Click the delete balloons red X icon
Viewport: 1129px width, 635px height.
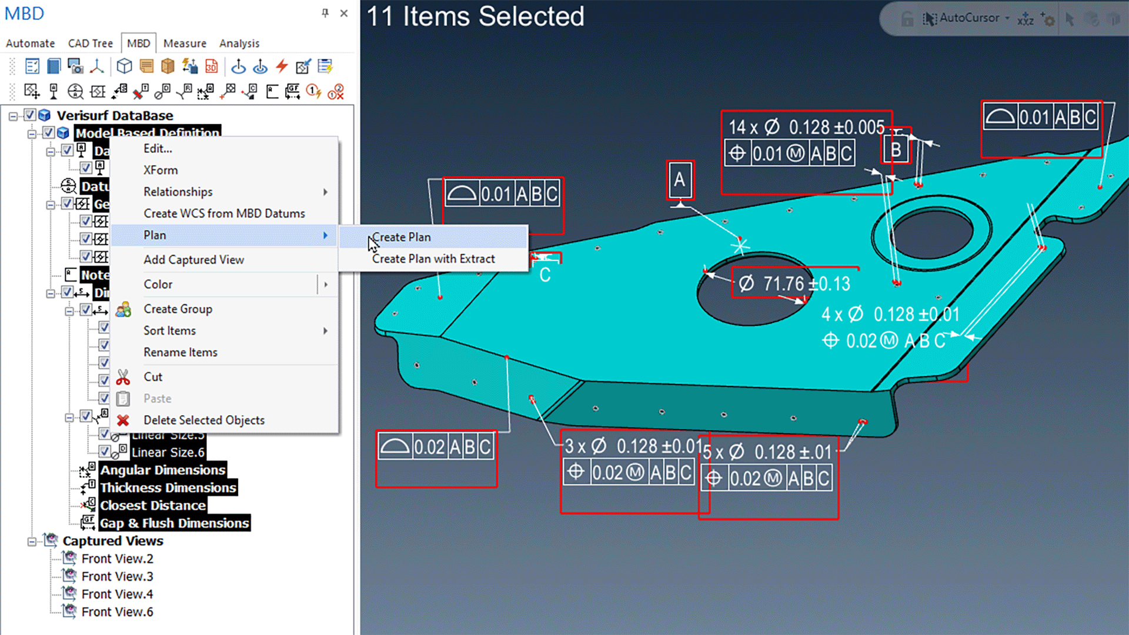pos(336,92)
